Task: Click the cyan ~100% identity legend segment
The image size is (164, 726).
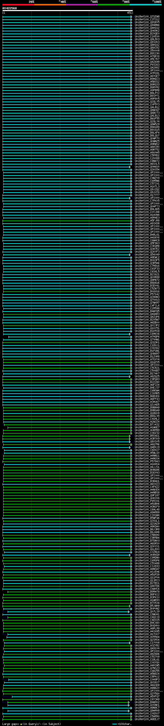Action: [145, 5]
